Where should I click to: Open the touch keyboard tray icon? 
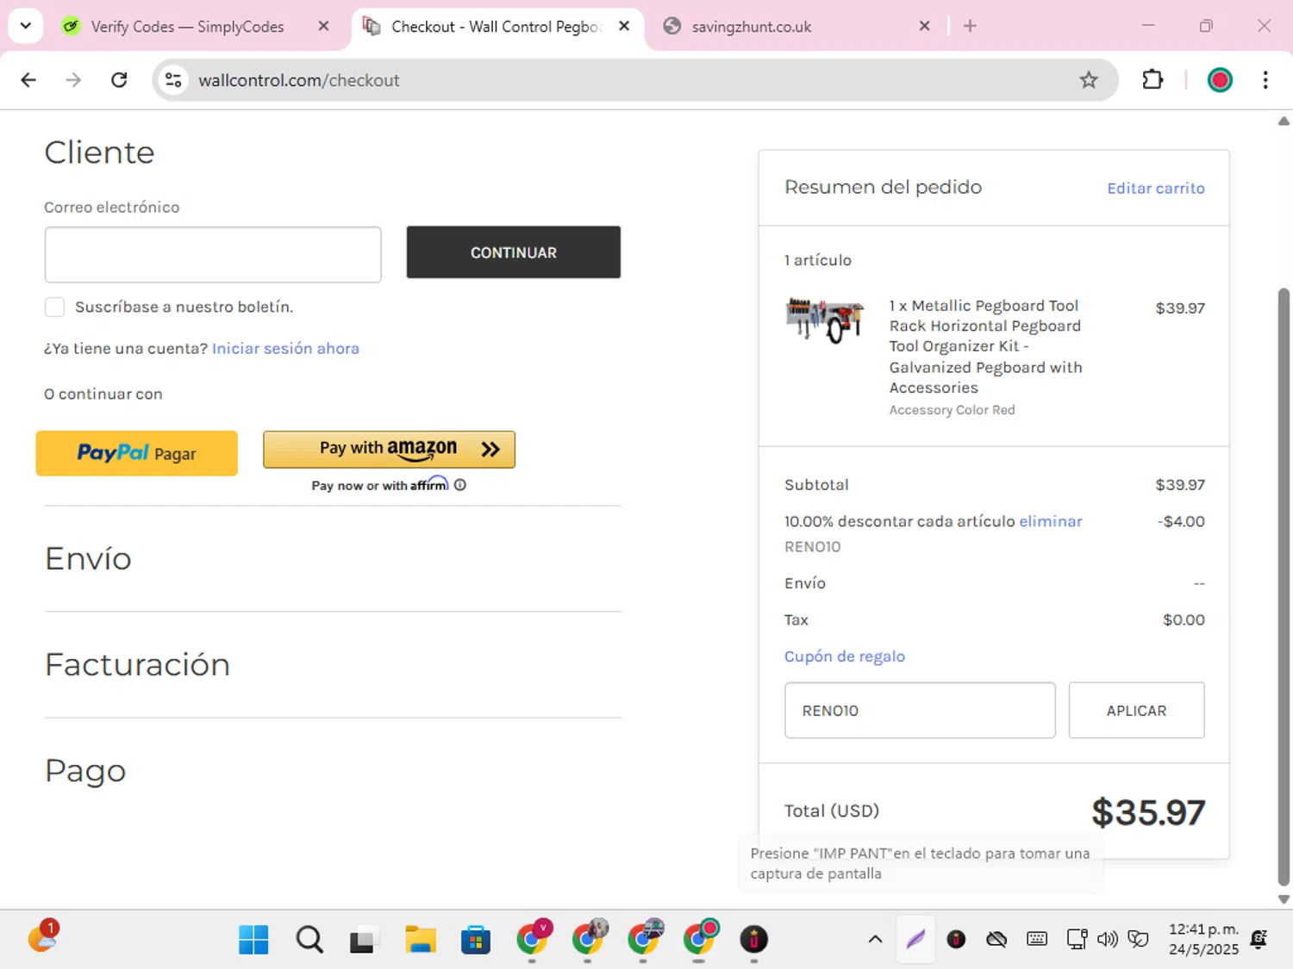point(1037,939)
